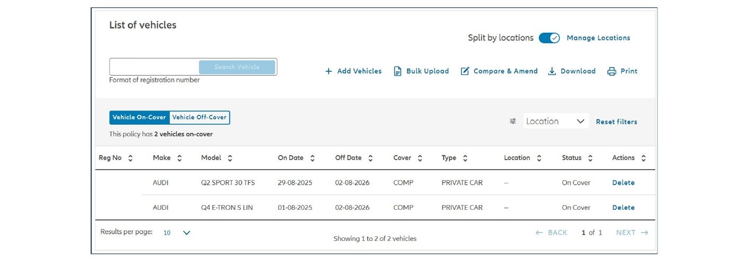Click the Download label

pyautogui.click(x=578, y=71)
